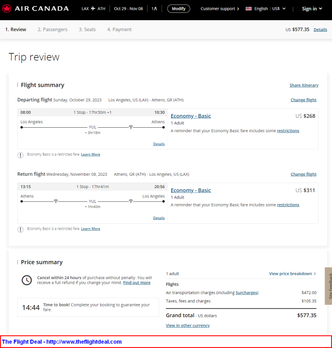Click warning icon under departing flight card
The width and height of the screenshot is (332, 348).
click(20, 155)
